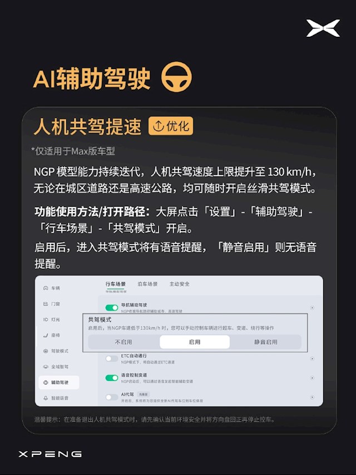The image size is (356, 475).
Task: Open 全域智驾 in the sidebar
Action: point(56,367)
